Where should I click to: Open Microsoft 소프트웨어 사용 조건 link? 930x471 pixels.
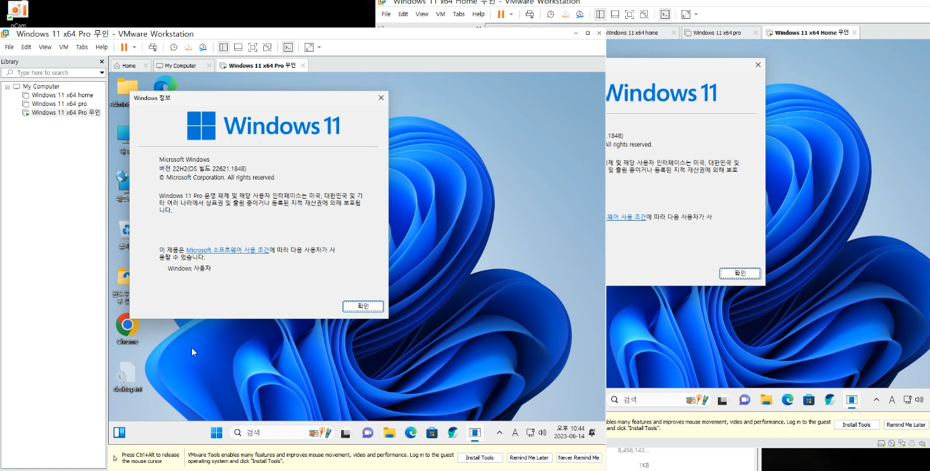tap(228, 250)
